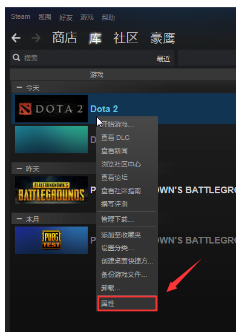Switch to the 库 tab
The height and width of the screenshot is (335, 236).
[95, 38]
